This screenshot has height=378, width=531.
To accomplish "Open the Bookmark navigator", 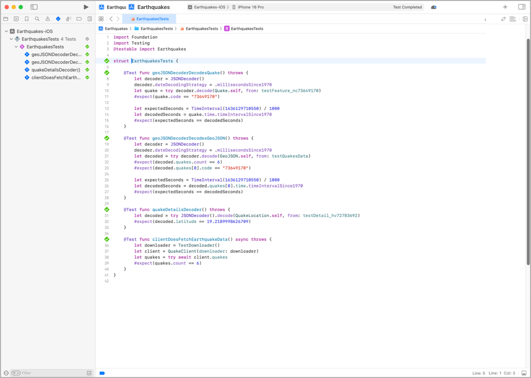I will pyautogui.click(x=26, y=19).
